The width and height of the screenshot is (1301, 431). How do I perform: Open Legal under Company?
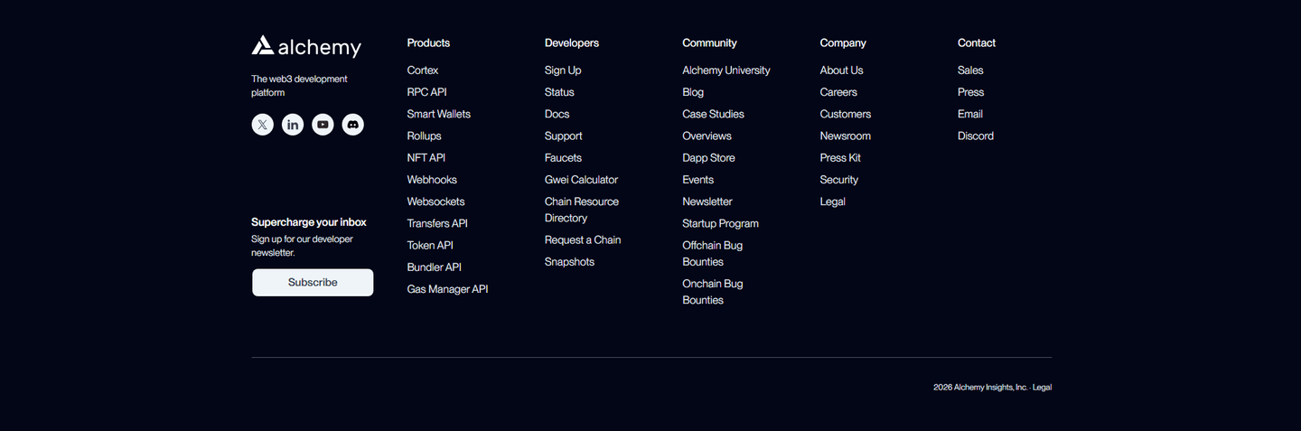pos(833,201)
